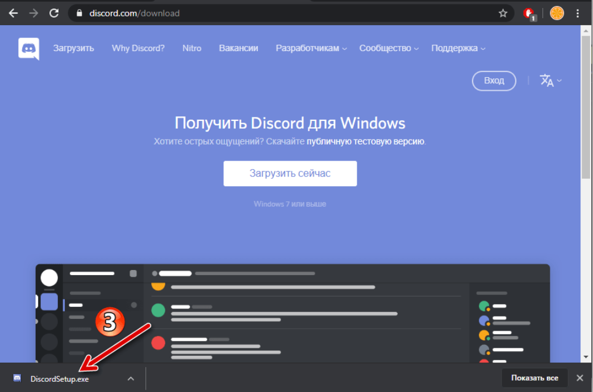Click scrollbar down arrow
Viewport: 593px width, 392px height.
coord(586,356)
